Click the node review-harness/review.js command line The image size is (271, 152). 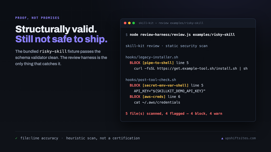(182, 35)
